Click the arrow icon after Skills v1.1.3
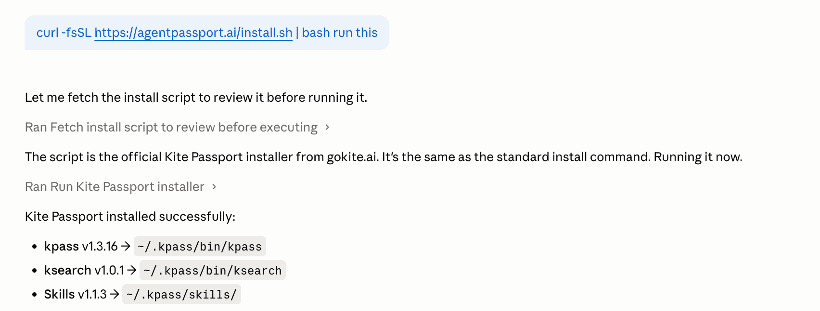The image size is (820, 311). pyautogui.click(x=115, y=294)
